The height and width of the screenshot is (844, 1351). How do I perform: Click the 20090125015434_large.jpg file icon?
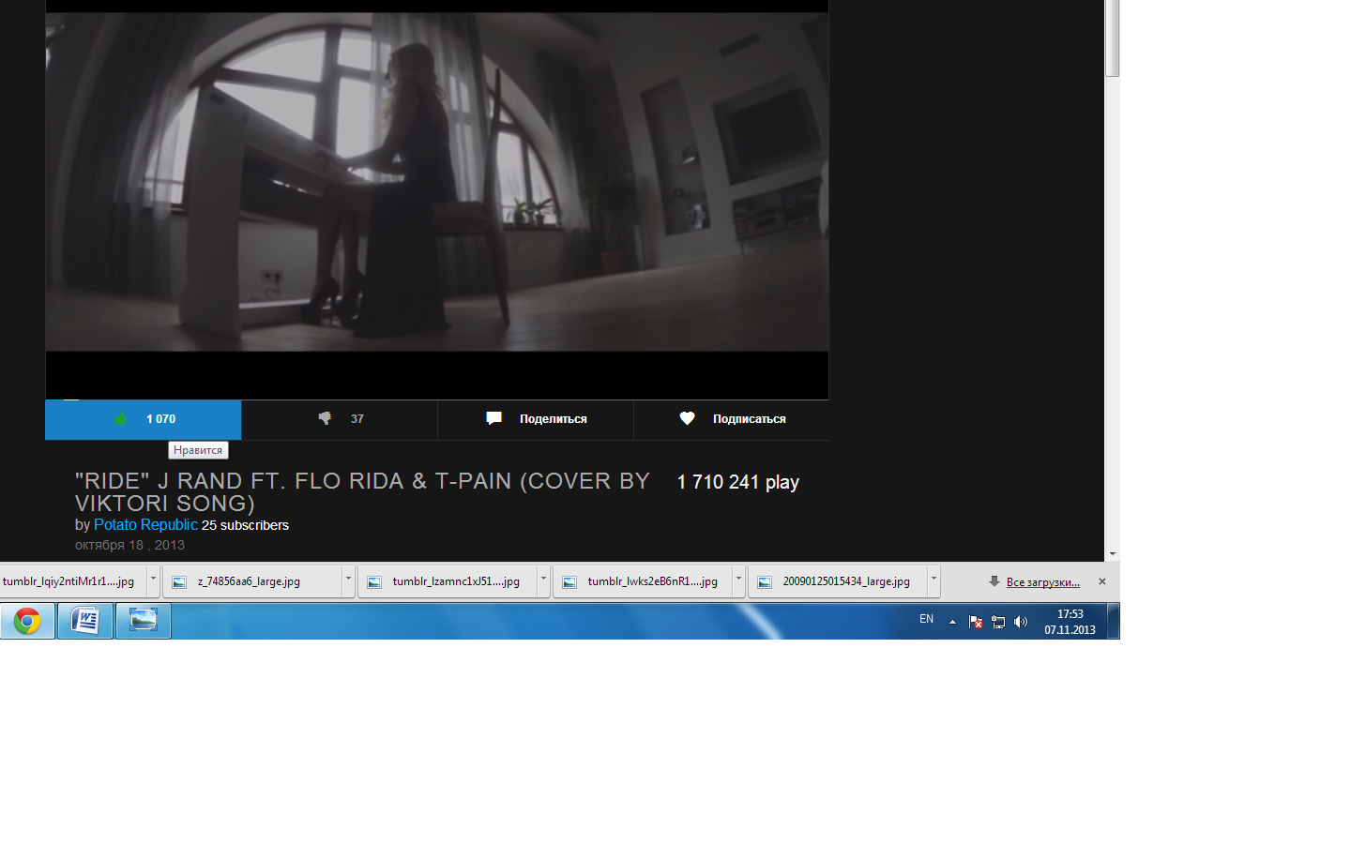click(x=765, y=582)
